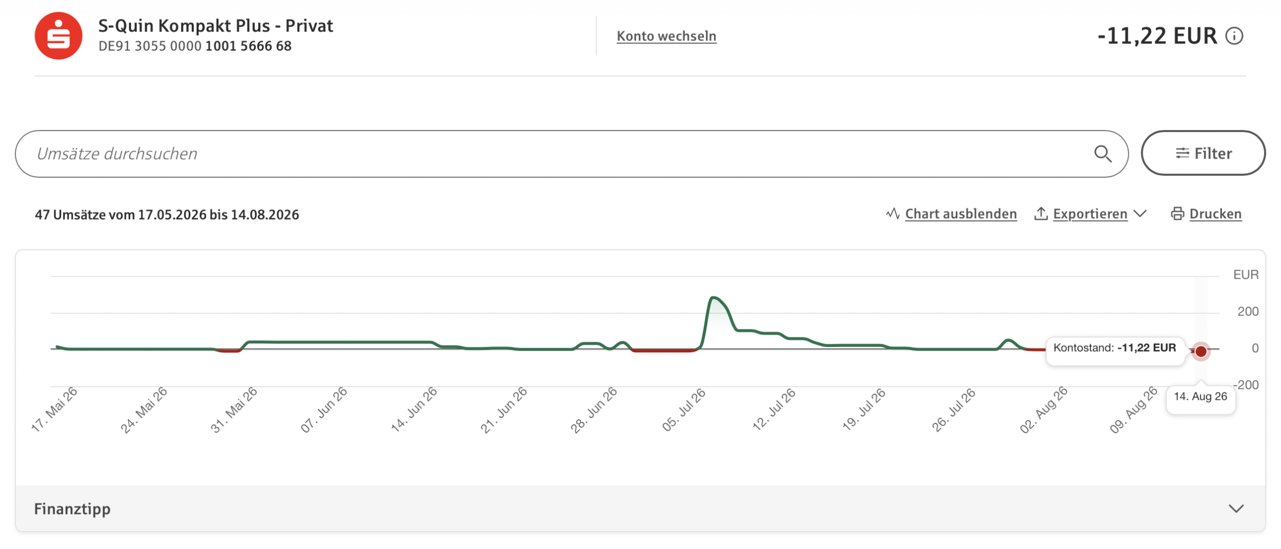
Task: Expand the Finanztipp section chevron
Action: pos(1236,509)
